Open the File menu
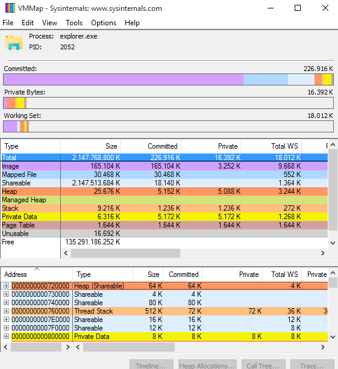Viewport: 338px width, 369px height. coord(8,23)
